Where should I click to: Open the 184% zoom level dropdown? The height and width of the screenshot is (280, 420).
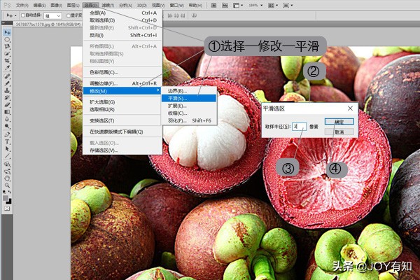(x=255, y=5)
